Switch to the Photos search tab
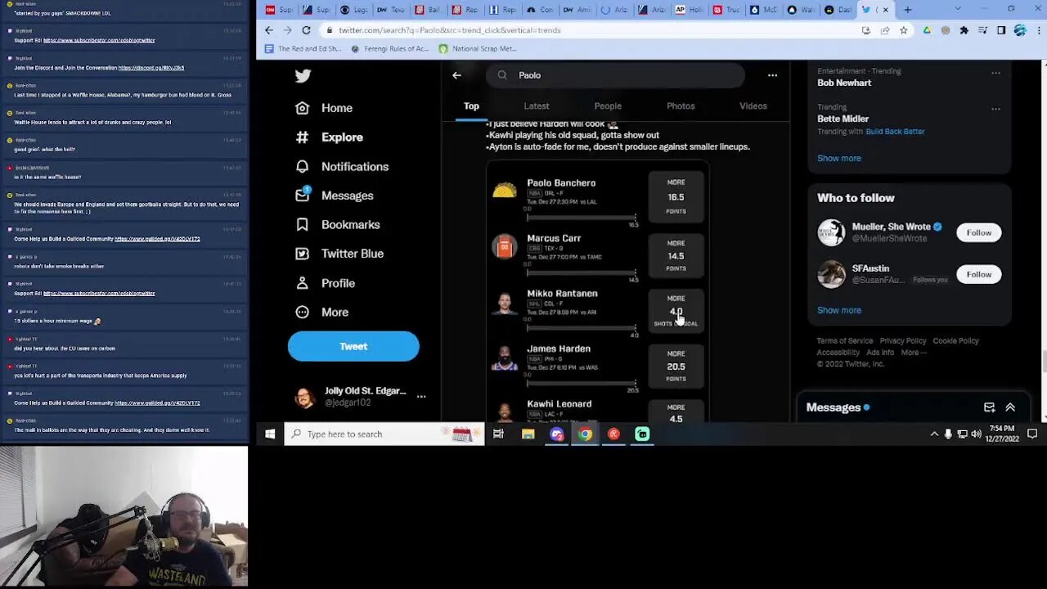 click(681, 106)
